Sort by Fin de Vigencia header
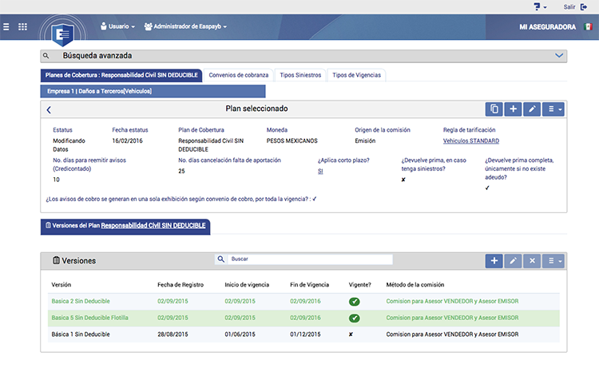The height and width of the screenshot is (368, 599). (309, 285)
